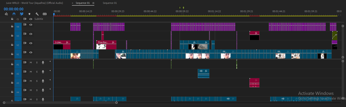Image resolution: width=346 pixels, height=107 pixels.
Task: Mute the A4 audio track
Action: pos(31,90)
